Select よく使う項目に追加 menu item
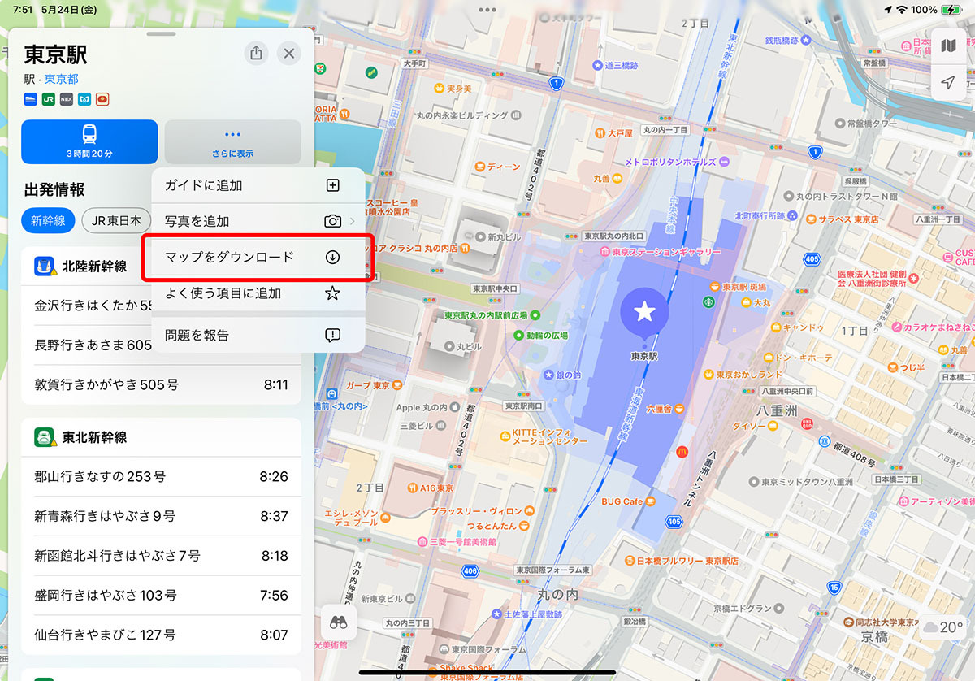Viewport: 975px width, 681px height. (x=258, y=293)
